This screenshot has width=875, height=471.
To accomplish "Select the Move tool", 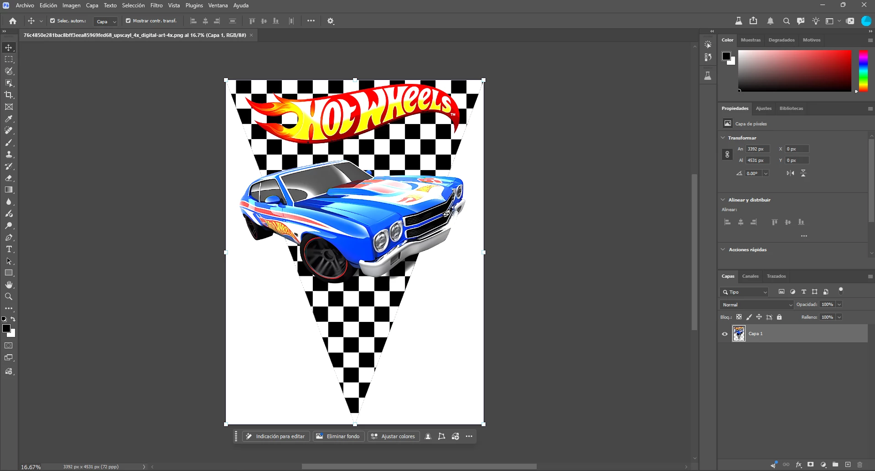I will click(x=9, y=47).
